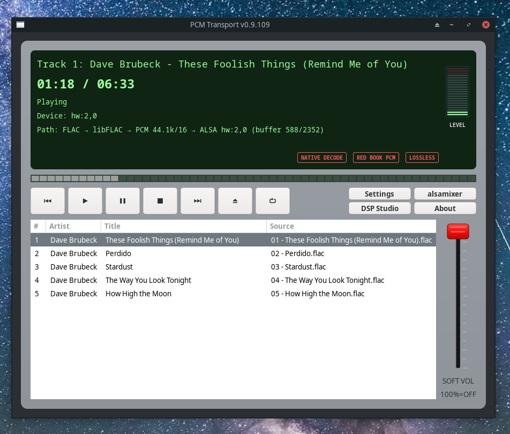Click the 01:18 / 06:33 time display

point(86,84)
